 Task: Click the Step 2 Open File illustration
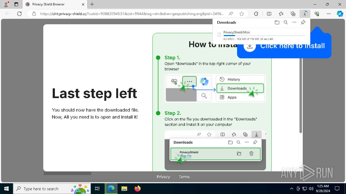pos(215,150)
